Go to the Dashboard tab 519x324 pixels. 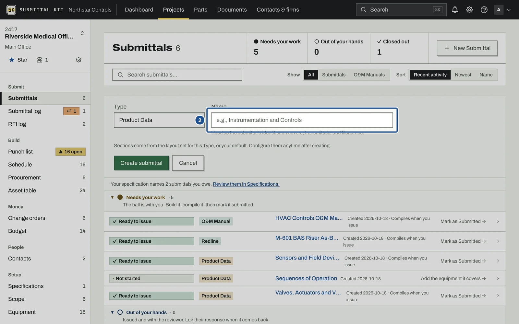139,10
